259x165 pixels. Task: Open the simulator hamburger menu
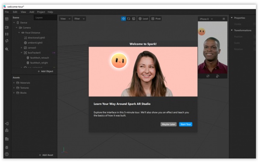pos(224,19)
